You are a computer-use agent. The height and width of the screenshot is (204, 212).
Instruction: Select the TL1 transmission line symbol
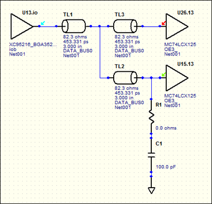[x=74, y=26]
